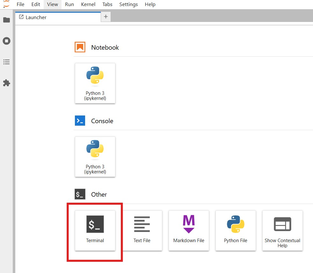Open the Run menu
Image resolution: width=313 pixels, height=273 pixels.
69,4
